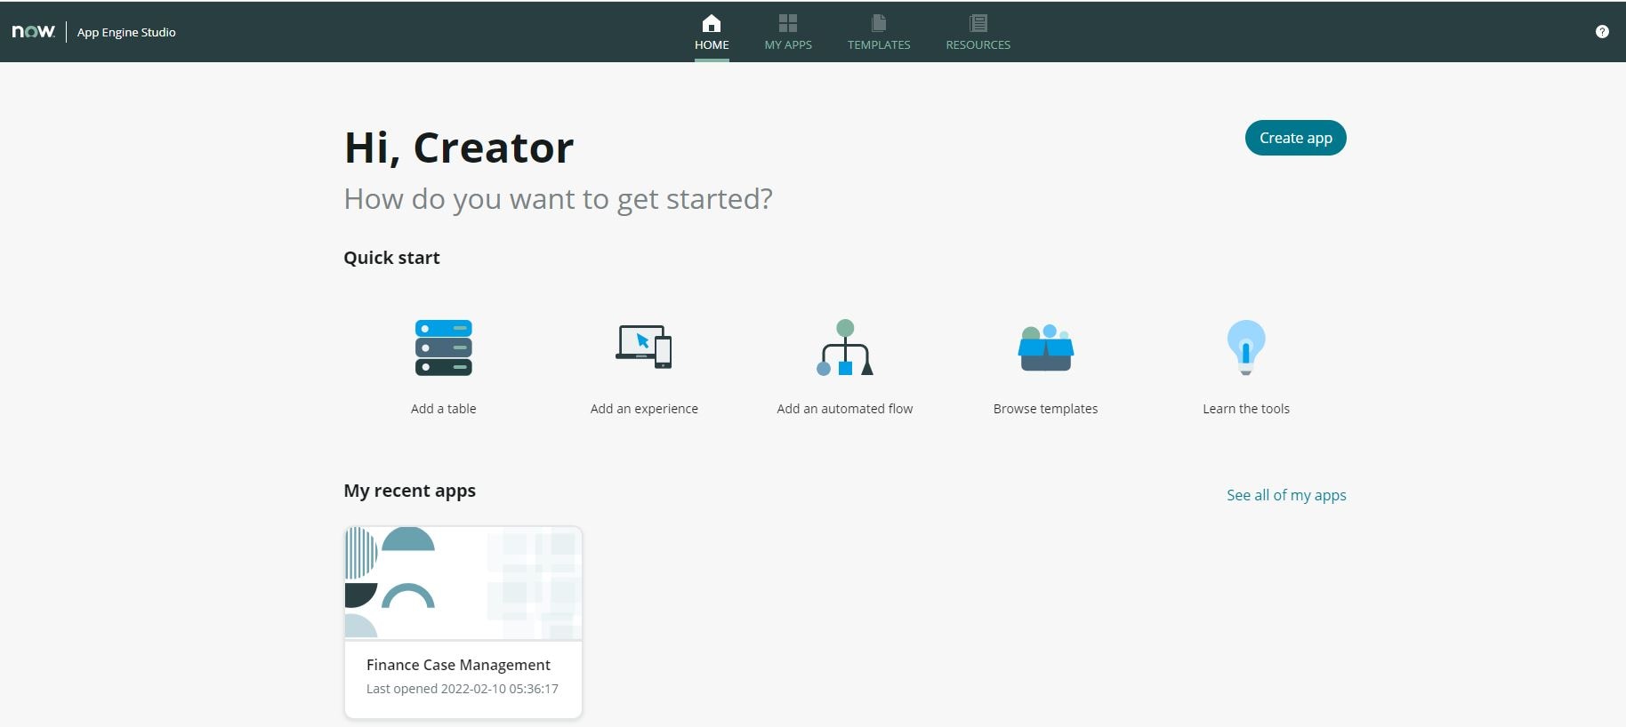Click the My Apps grid icon
This screenshot has width=1626, height=727.
point(788,23)
